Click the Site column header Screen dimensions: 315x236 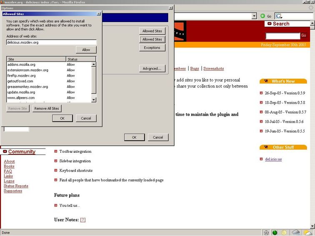pos(36,59)
